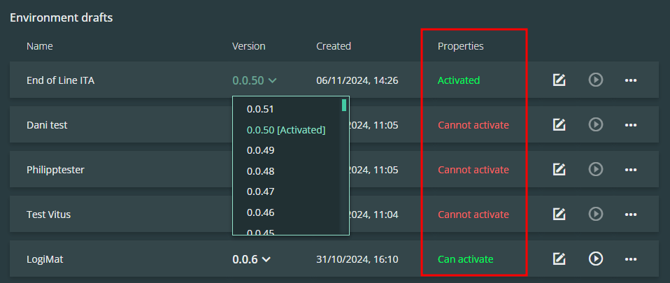
Task: Click the Environment drafts heading
Action: (61, 18)
